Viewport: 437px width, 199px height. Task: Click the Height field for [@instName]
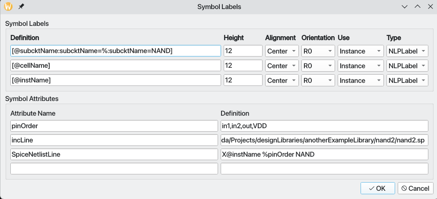pyautogui.click(x=243, y=80)
